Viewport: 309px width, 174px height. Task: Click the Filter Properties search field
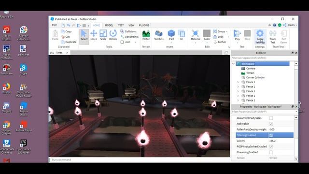pos(263,112)
